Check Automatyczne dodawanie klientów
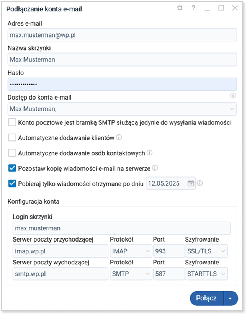This screenshot has height=315, width=247. click(x=12, y=138)
